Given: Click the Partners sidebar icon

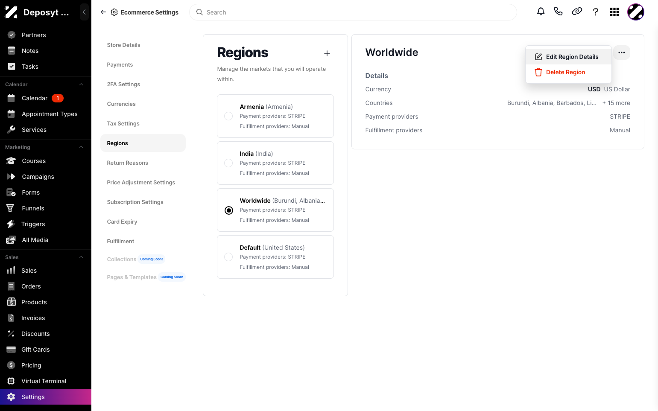Looking at the screenshot, I should point(12,35).
